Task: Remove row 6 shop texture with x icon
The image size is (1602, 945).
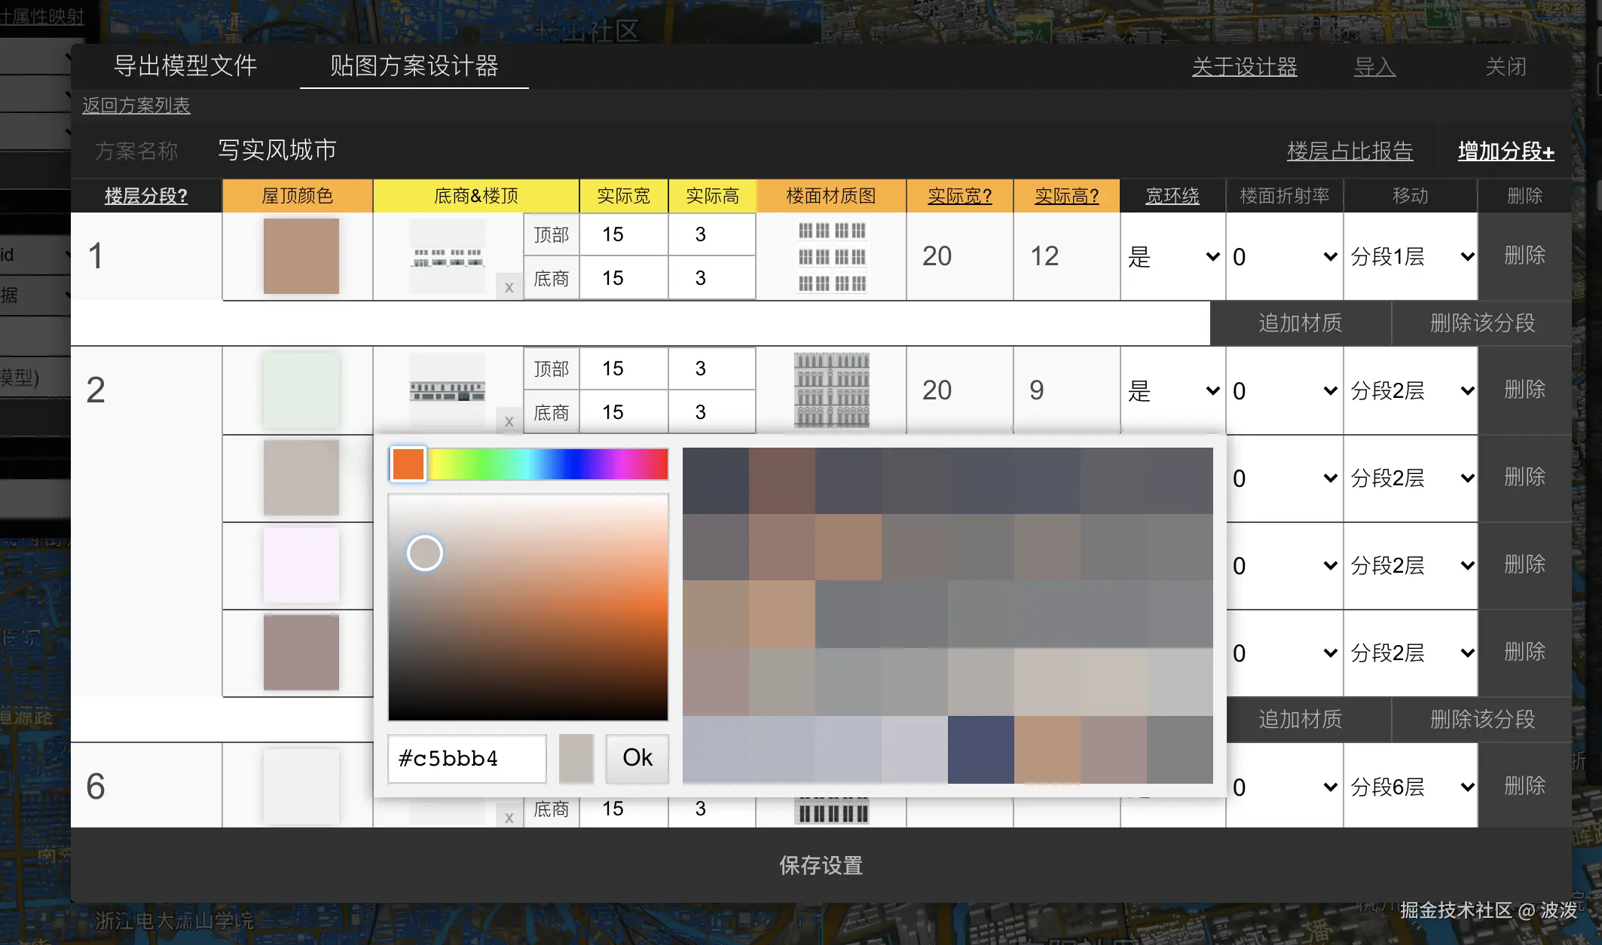Action: point(509,818)
